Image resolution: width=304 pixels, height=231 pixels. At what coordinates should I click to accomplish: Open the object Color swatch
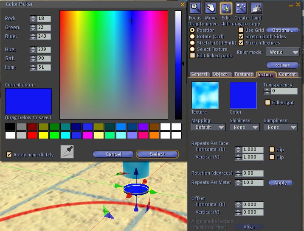point(243,95)
